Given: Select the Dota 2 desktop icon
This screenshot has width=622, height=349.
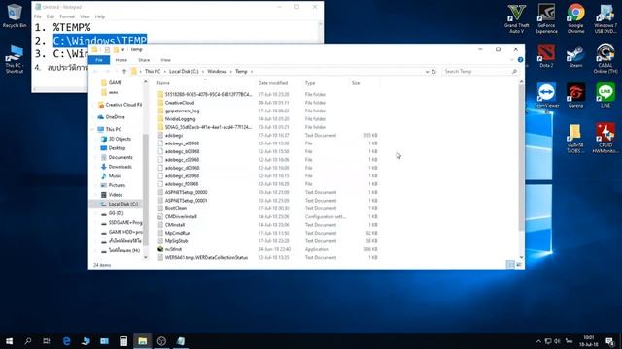Looking at the screenshot, I should (x=546, y=56).
